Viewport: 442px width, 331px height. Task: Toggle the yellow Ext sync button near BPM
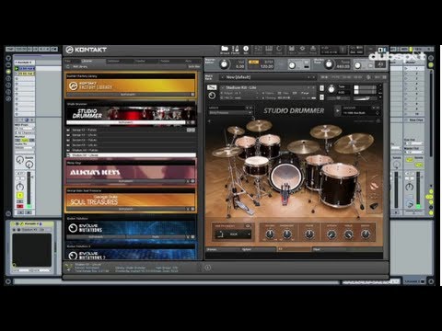tap(253, 62)
